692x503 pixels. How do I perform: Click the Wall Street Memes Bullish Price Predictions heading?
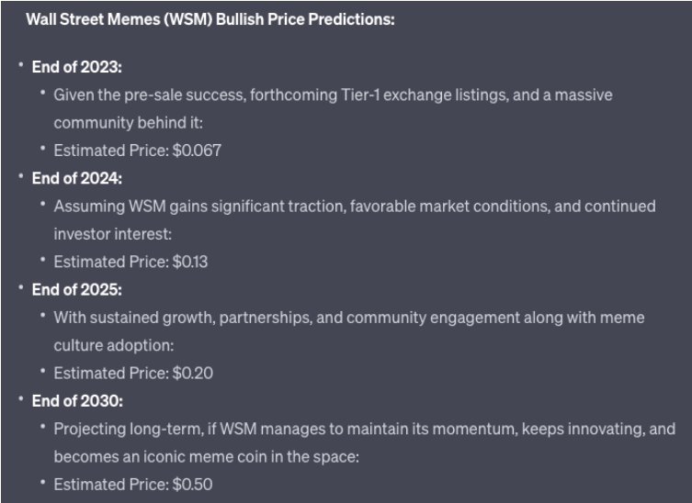210,19
